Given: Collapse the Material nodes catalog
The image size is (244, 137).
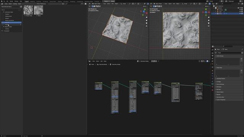Looking at the screenshot, I should [4, 27].
